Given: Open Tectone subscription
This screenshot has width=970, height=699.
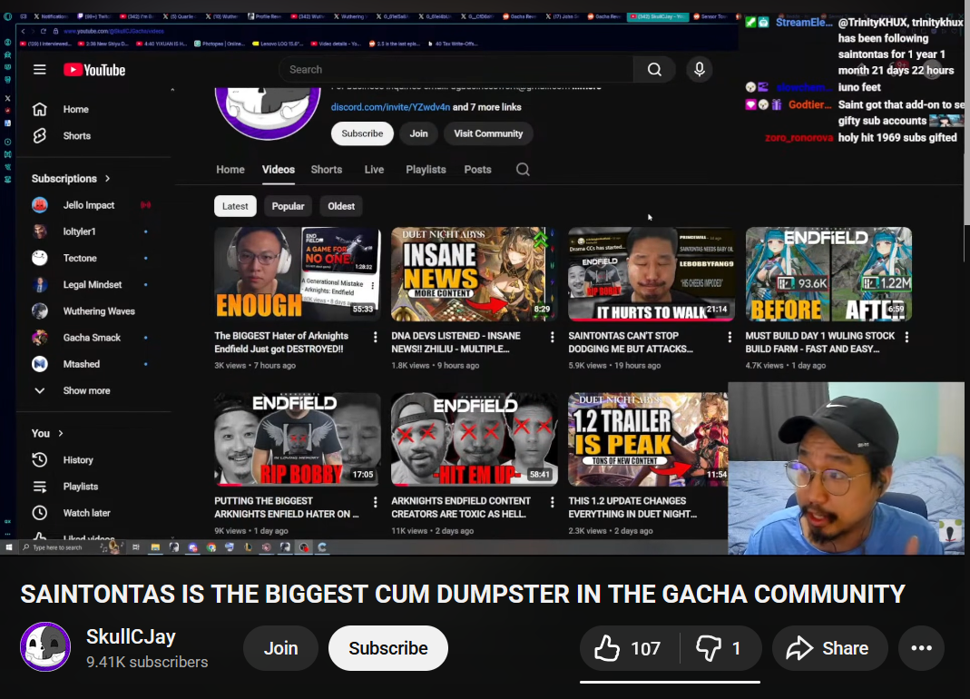Looking at the screenshot, I should (x=93, y=258).
